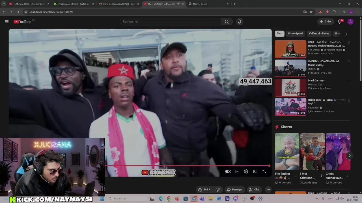The width and height of the screenshot is (362, 203).
Task: Toggle subtitles in the player
Action: click(x=237, y=171)
